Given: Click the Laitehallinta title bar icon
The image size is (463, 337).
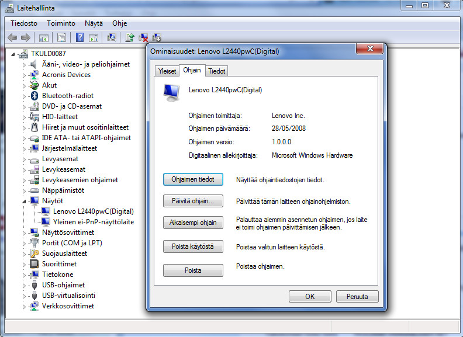Looking at the screenshot, I should click(x=9, y=8).
